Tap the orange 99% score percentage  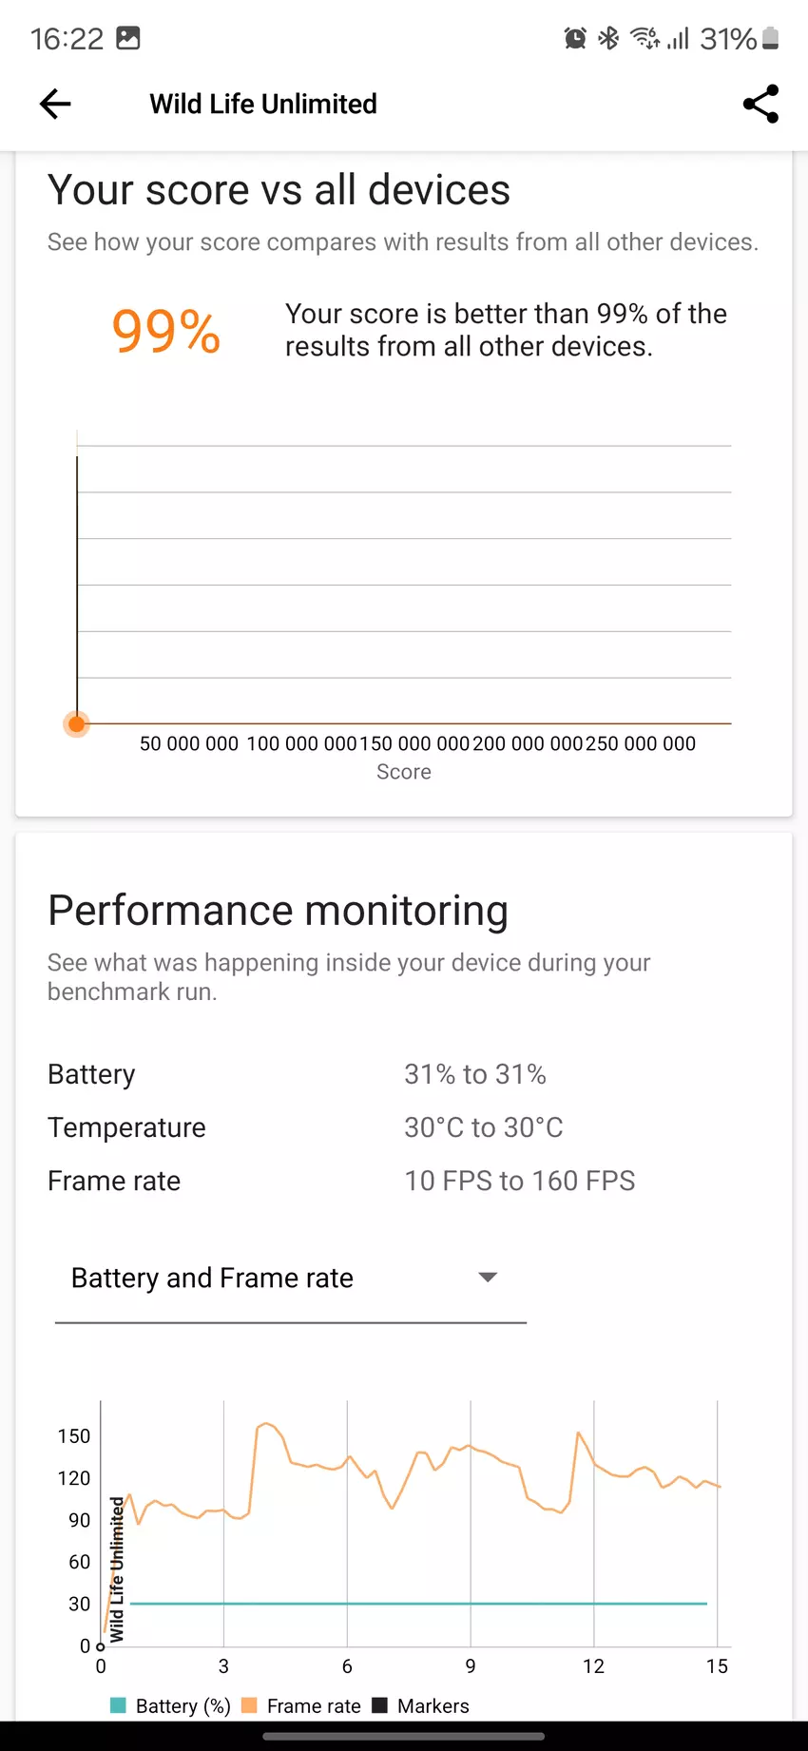pos(166,331)
